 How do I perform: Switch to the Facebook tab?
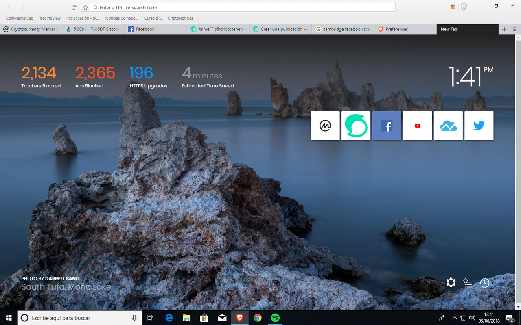pyautogui.click(x=156, y=29)
